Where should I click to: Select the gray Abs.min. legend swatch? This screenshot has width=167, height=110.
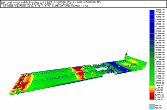pyautogui.click(x=152, y=105)
